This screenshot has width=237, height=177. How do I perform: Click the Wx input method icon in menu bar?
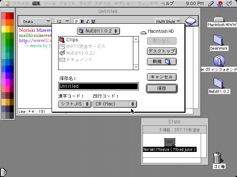[x=220, y=3]
